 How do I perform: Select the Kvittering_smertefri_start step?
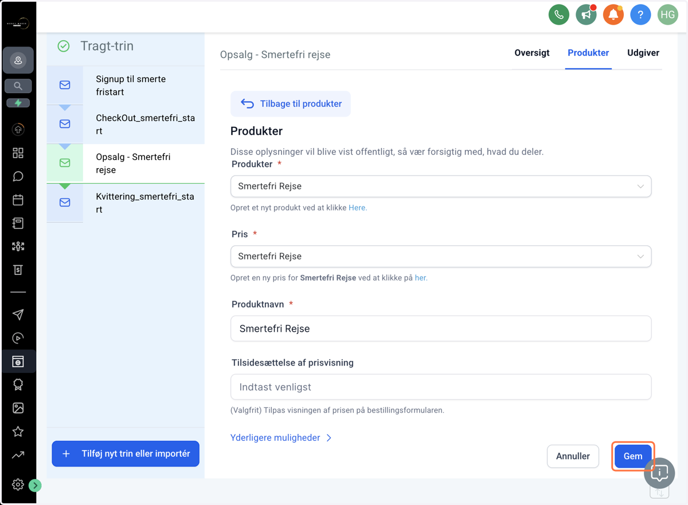click(x=126, y=203)
